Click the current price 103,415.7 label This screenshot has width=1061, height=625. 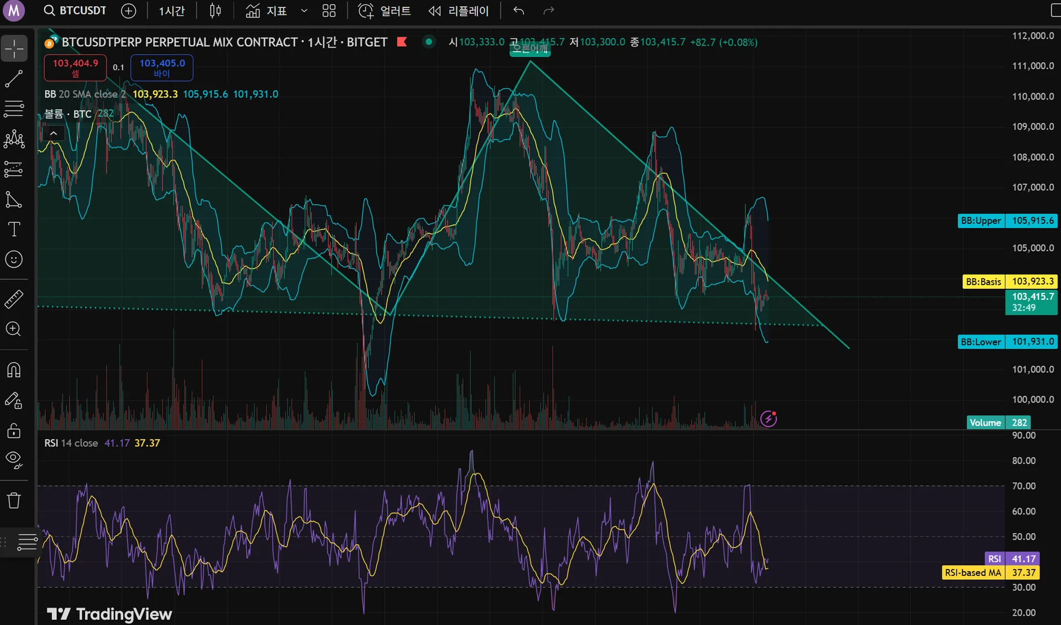pos(1031,302)
